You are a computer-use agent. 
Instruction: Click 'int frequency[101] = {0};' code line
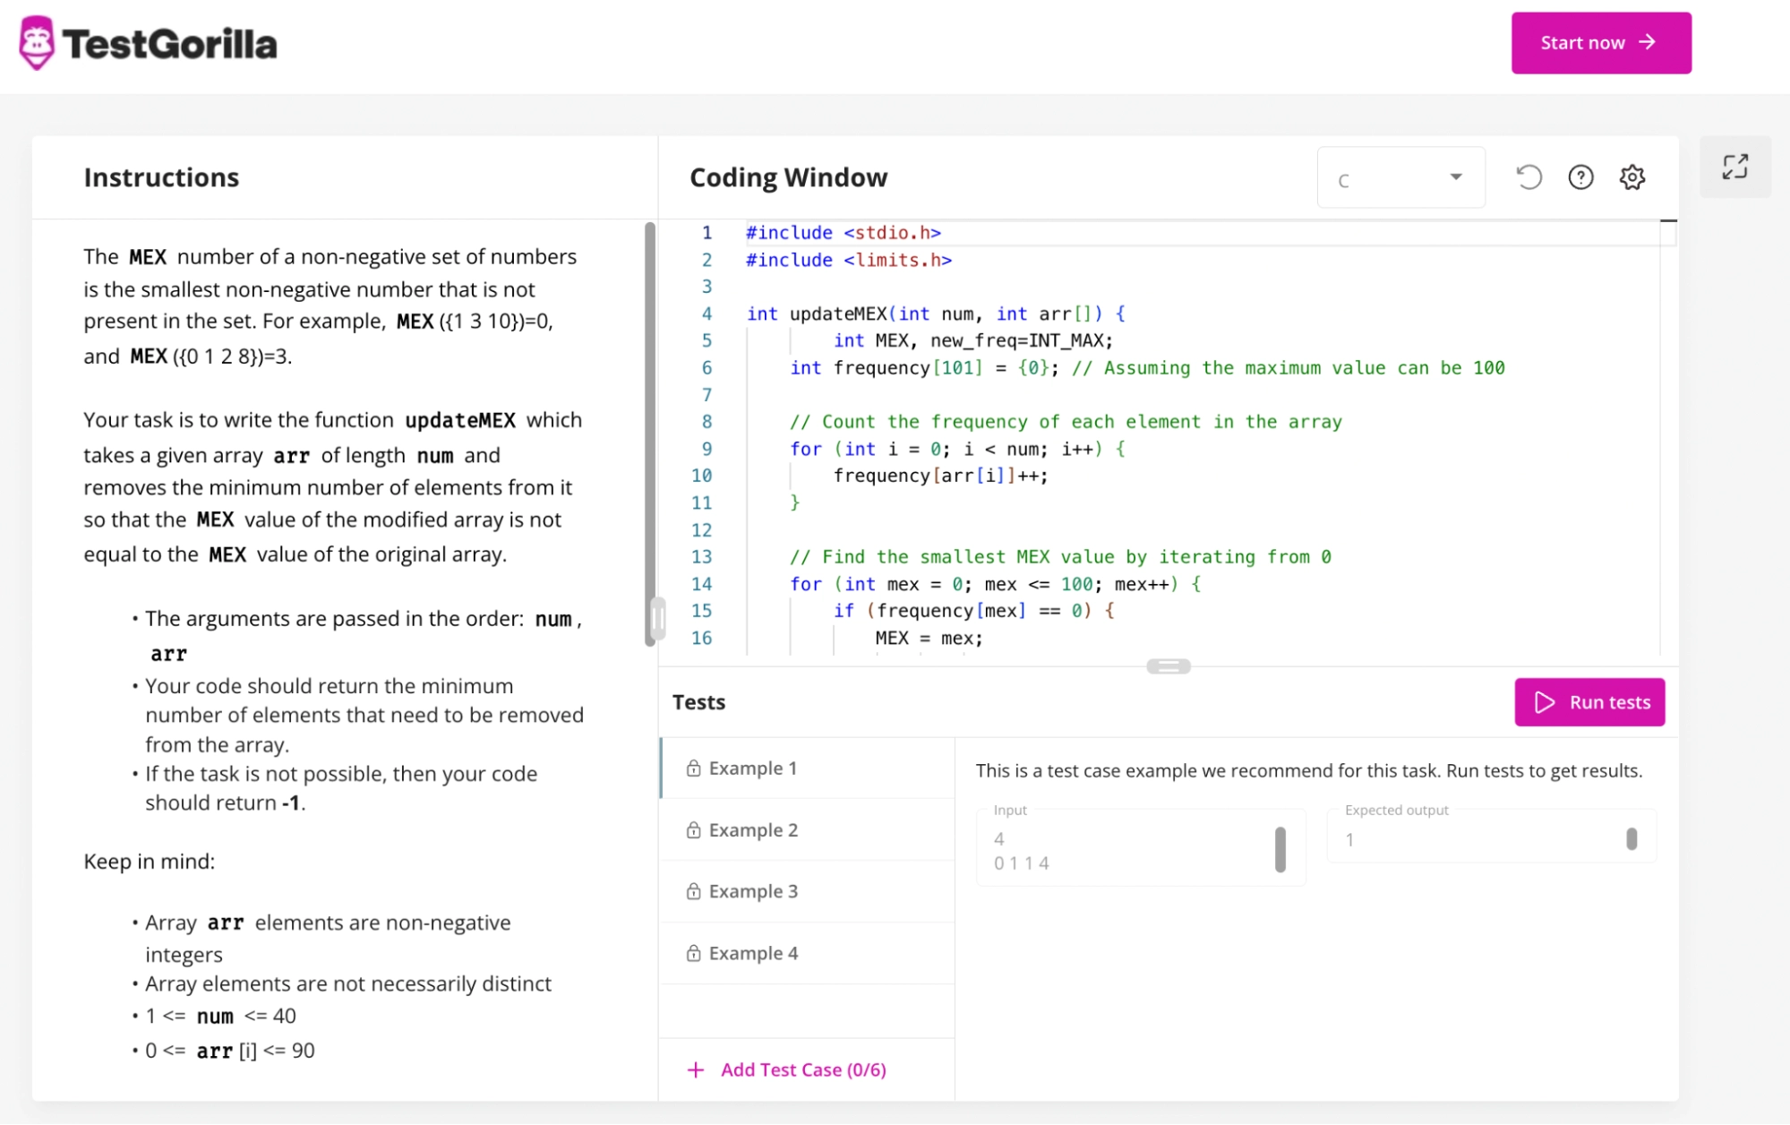1147,368
